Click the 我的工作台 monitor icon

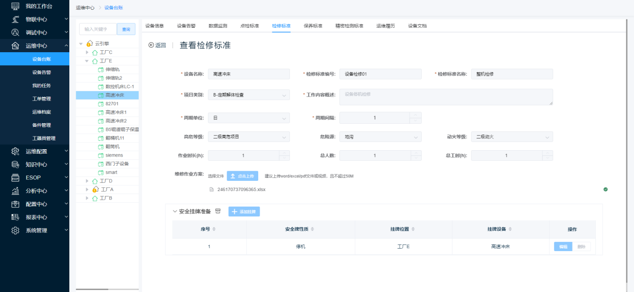[x=16, y=6]
